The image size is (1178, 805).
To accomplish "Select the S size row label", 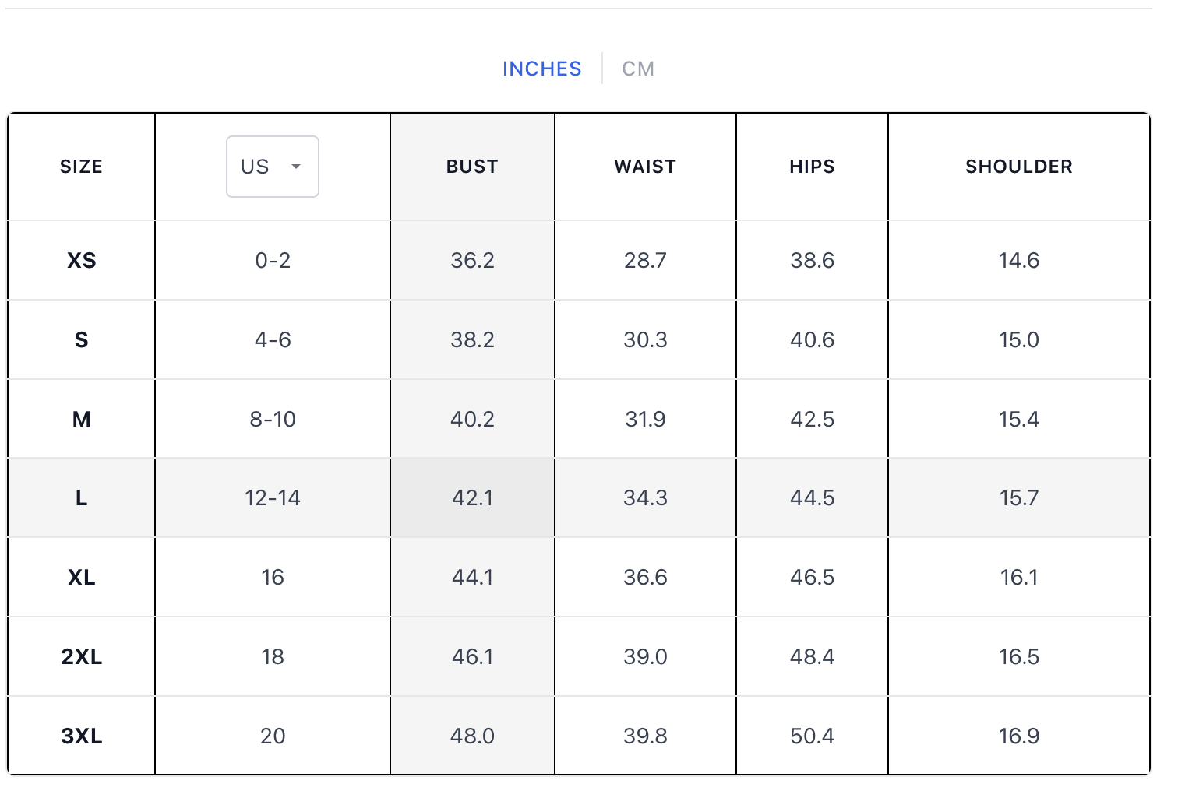I will pos(81,339).
